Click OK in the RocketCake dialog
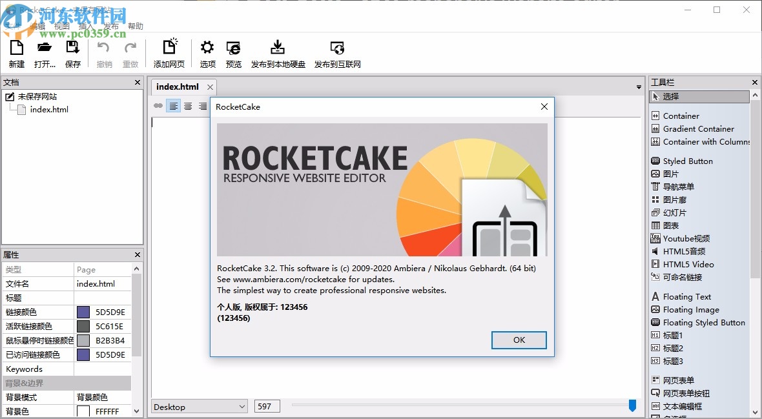Image resolution: width=762 pixels, height=419 pixels. (x=519, y=340)
